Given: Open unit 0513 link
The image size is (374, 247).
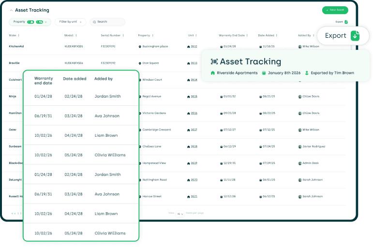Looking at the screenshot, I should (x=194, y=63).
